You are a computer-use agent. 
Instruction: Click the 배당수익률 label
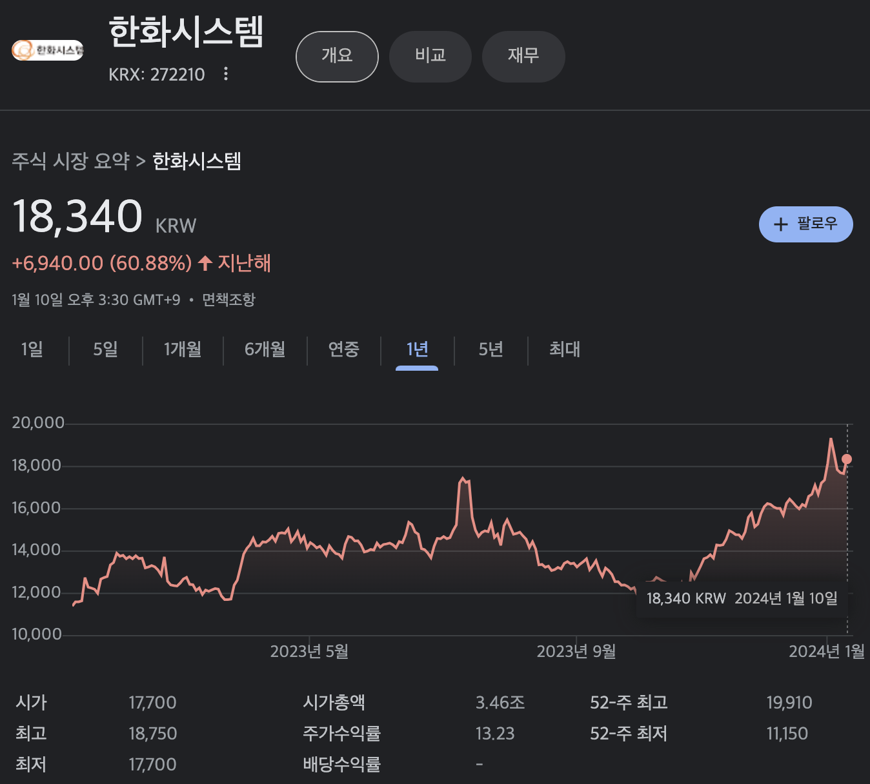(x=342, y=765)
